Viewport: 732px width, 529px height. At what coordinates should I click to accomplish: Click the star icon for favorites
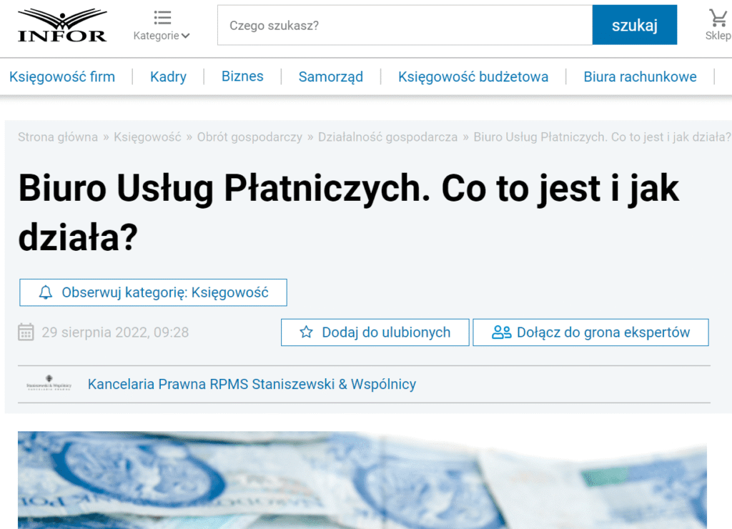click(307, 332)
